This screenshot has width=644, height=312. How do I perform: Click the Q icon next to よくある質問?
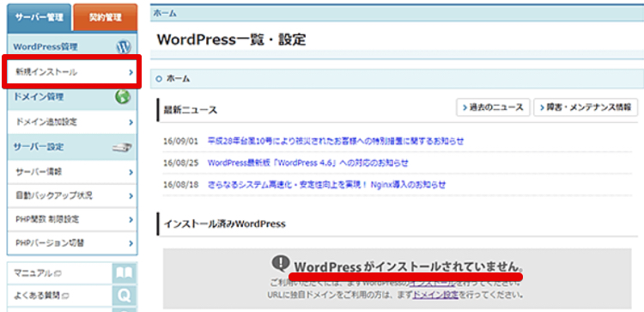(125, 295)
